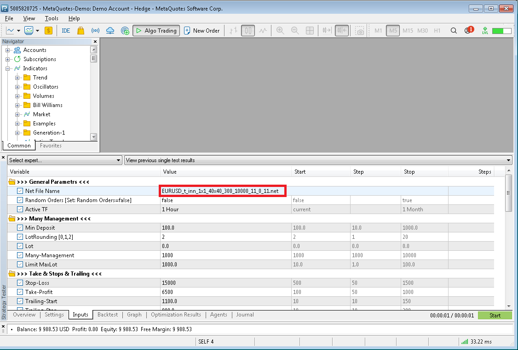Screen dimensions: 518x350
Task: Toggle the Stop-Loss parameter checkbox
Action: click(x=20, y=283)
